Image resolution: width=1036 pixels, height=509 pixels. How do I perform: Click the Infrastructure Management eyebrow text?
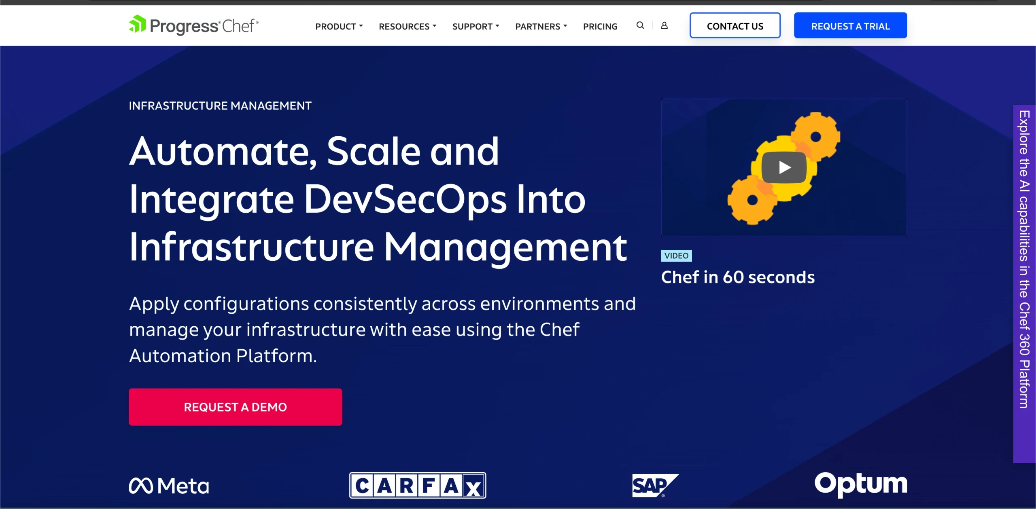(220, 106)
